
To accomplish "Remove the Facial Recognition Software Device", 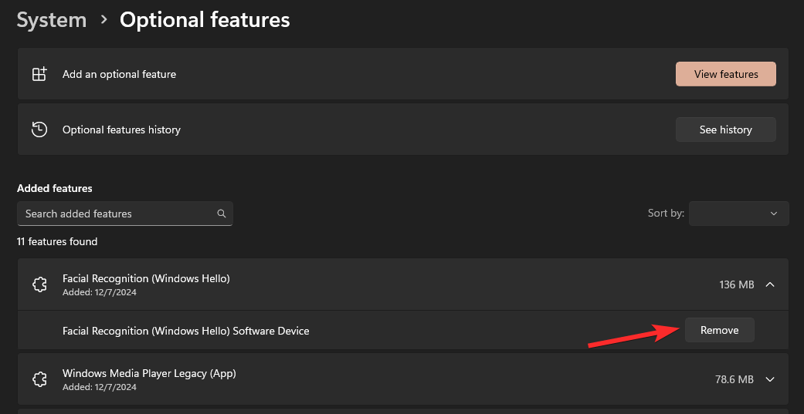I will click(719, 330).
